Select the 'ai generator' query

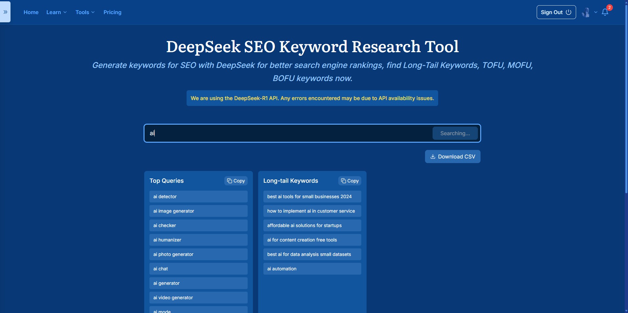tap(198, 283)
